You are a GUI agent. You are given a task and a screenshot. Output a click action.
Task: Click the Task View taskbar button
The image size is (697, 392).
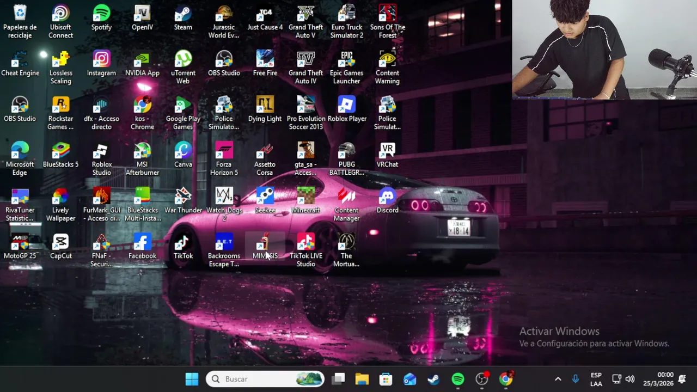coord(338,379)
